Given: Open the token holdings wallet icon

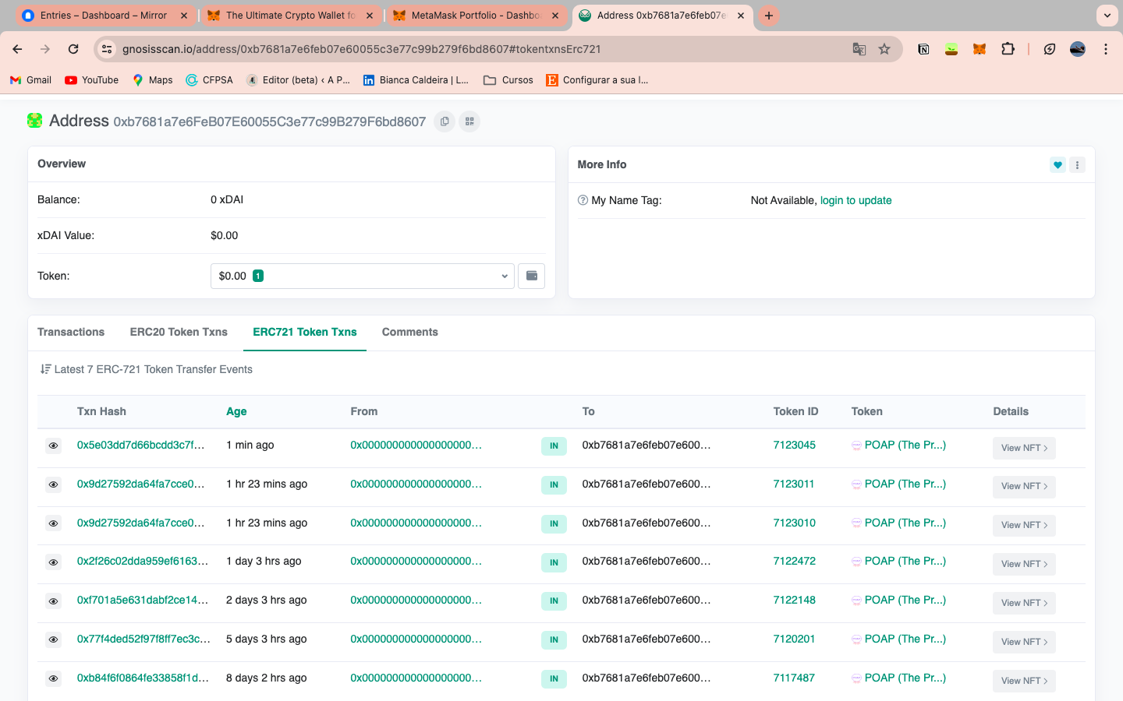Looking at the screenshot, I should (532, 276).
